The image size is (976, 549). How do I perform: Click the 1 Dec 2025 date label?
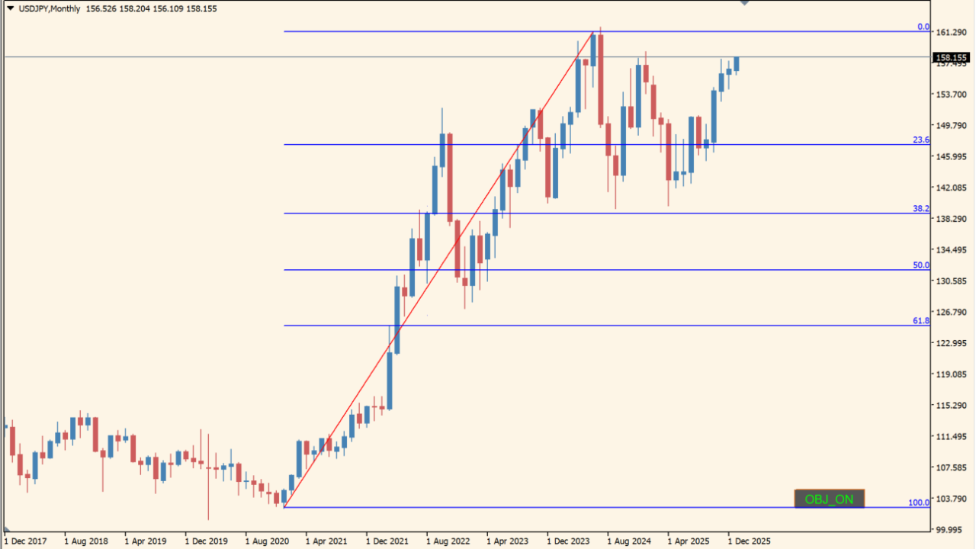click(x=750, y=541)
